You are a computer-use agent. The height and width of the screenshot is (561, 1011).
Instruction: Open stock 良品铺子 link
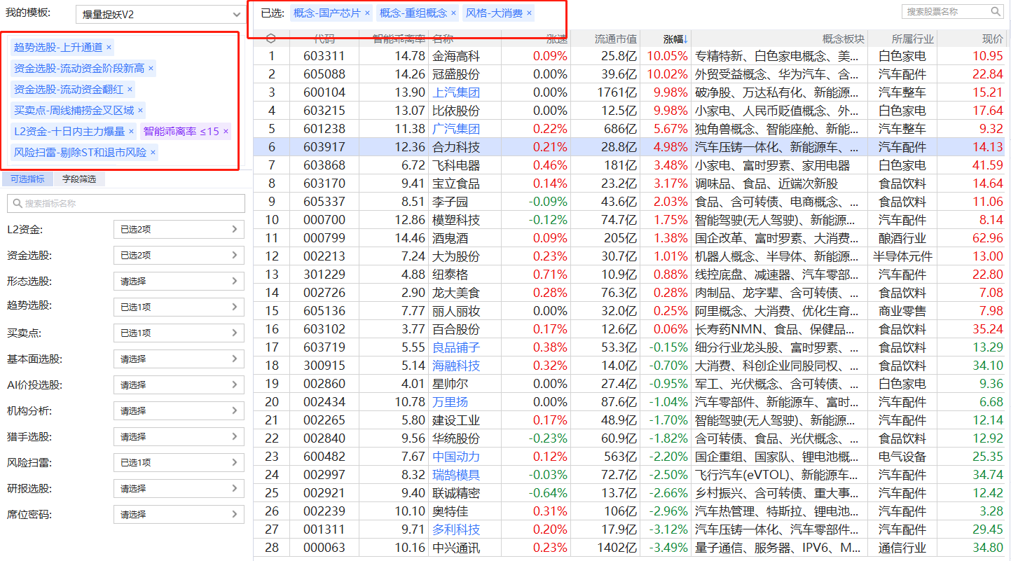(x=456, y=347)
